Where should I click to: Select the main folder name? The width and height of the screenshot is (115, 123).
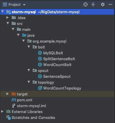pyautogui.click(x=26, y=30)
